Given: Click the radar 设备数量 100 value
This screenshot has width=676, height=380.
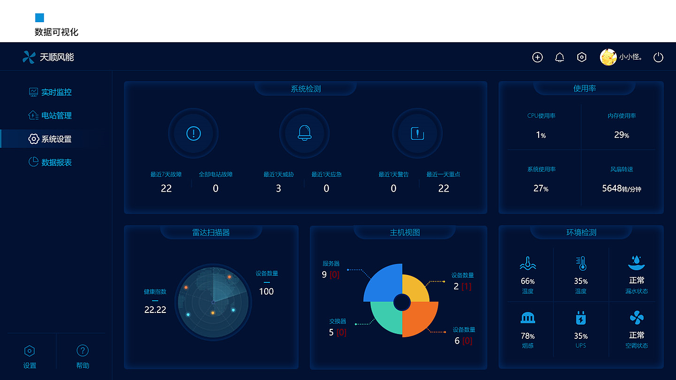Looking at the screenshot, I should (266, 291).
